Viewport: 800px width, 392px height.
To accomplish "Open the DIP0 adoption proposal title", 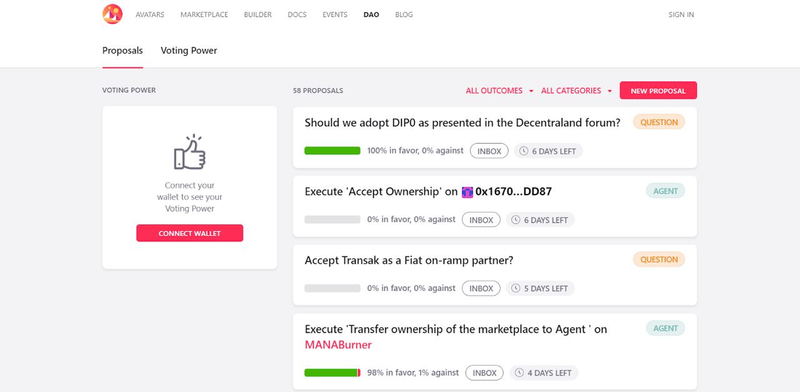I will (462, 123).
